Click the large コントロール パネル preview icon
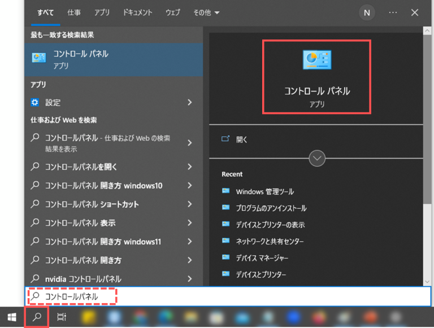 (317, 60)
